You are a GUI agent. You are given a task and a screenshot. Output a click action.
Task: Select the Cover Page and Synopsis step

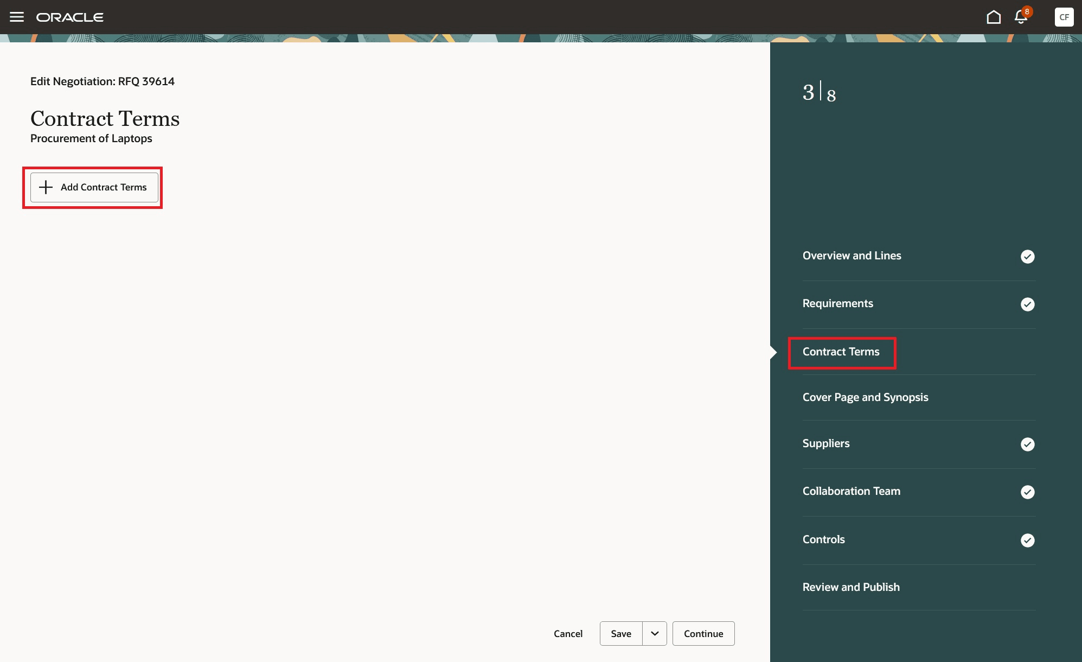click(865, 397)
